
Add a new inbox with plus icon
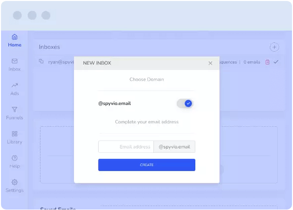tap(274, 47)
